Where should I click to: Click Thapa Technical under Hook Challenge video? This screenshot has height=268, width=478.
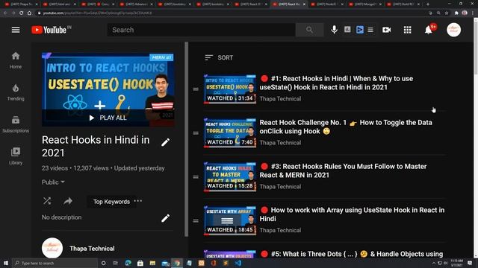280,142
